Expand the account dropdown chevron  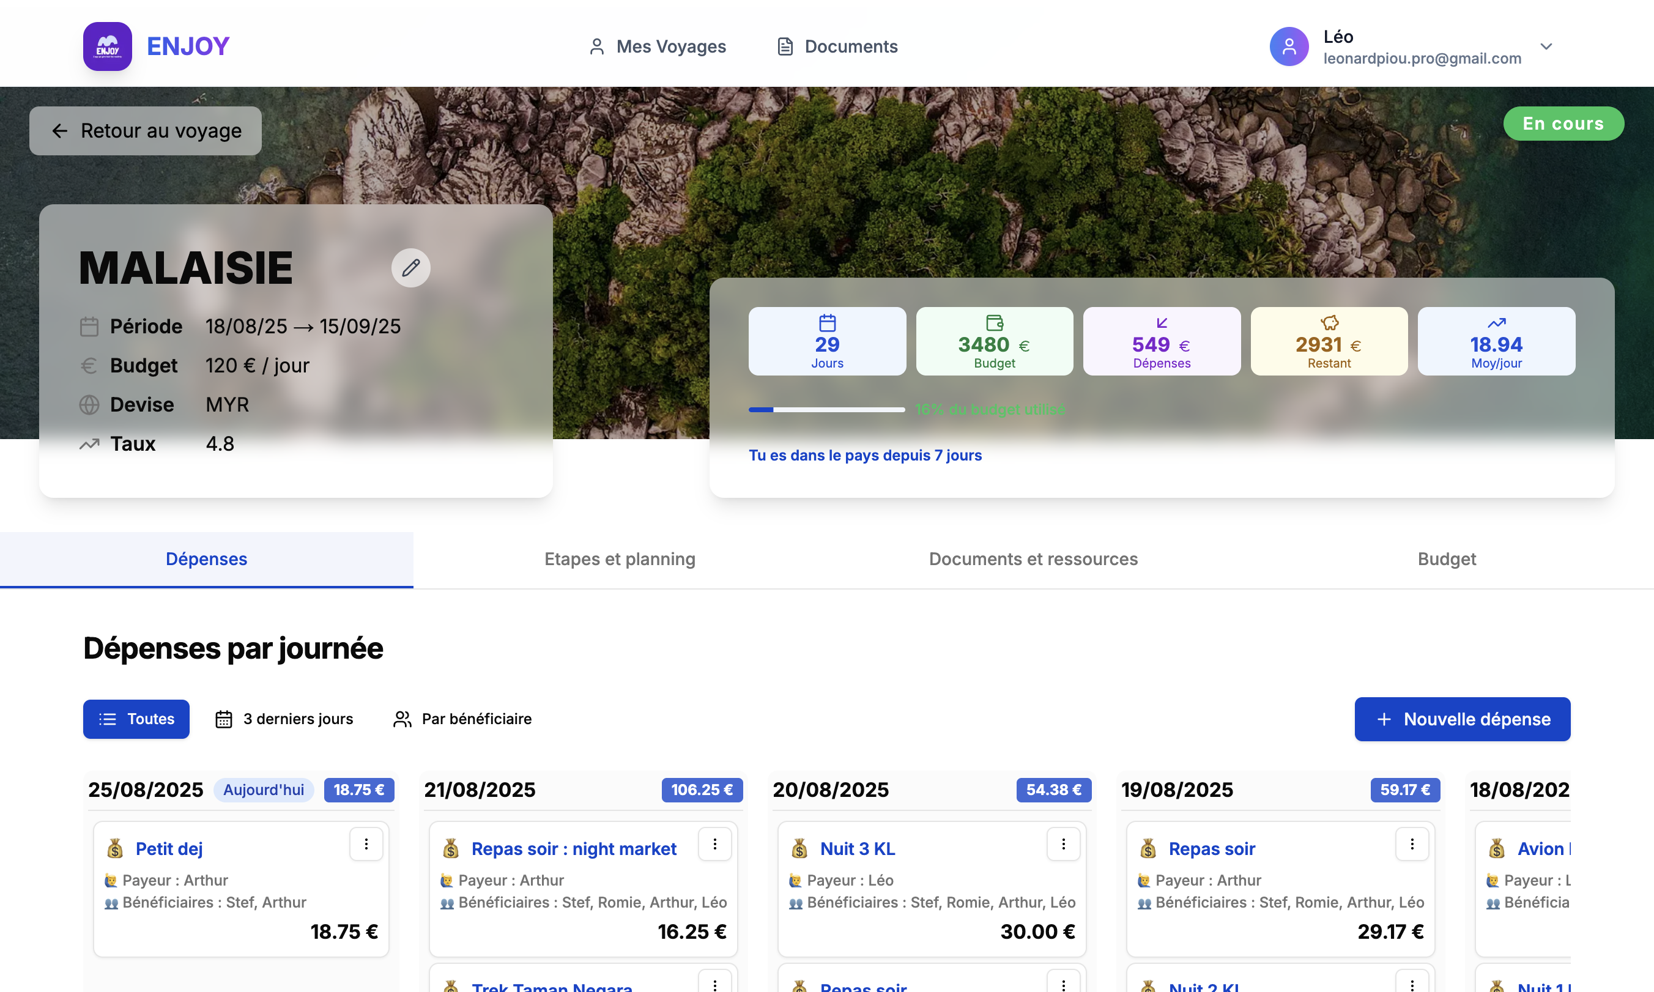pyautogui.click(x=1546, y=46)
